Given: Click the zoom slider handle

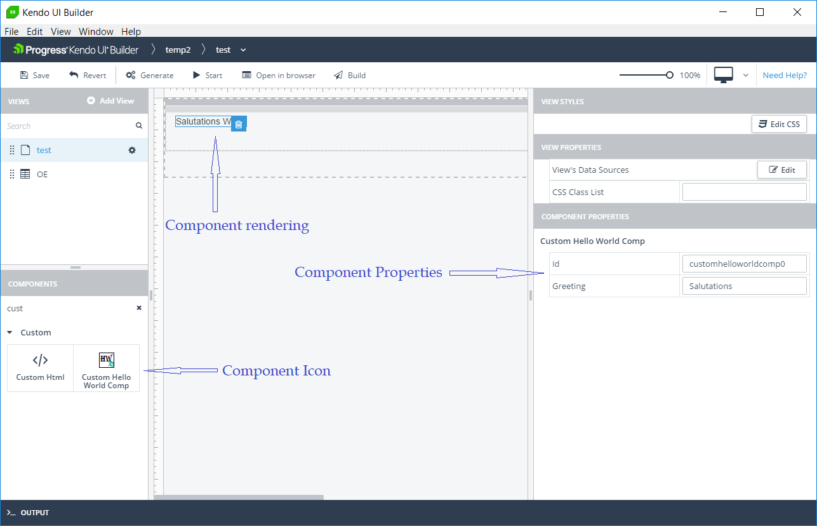Looking at the screenshot, I should [670, 75].
